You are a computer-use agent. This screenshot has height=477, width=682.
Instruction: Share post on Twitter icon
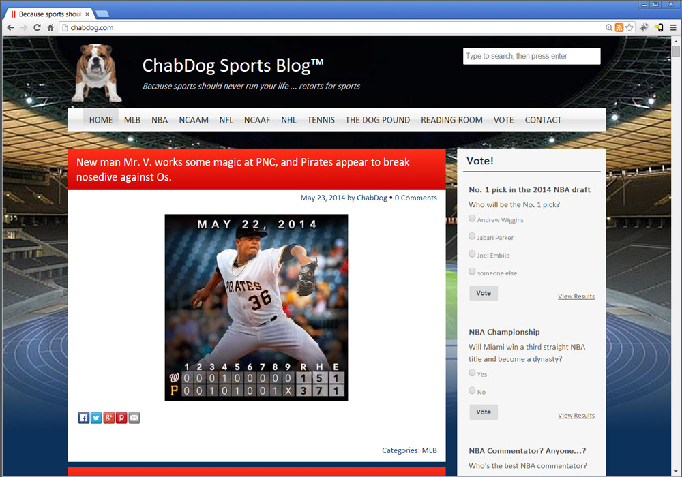tap(96, 418)
